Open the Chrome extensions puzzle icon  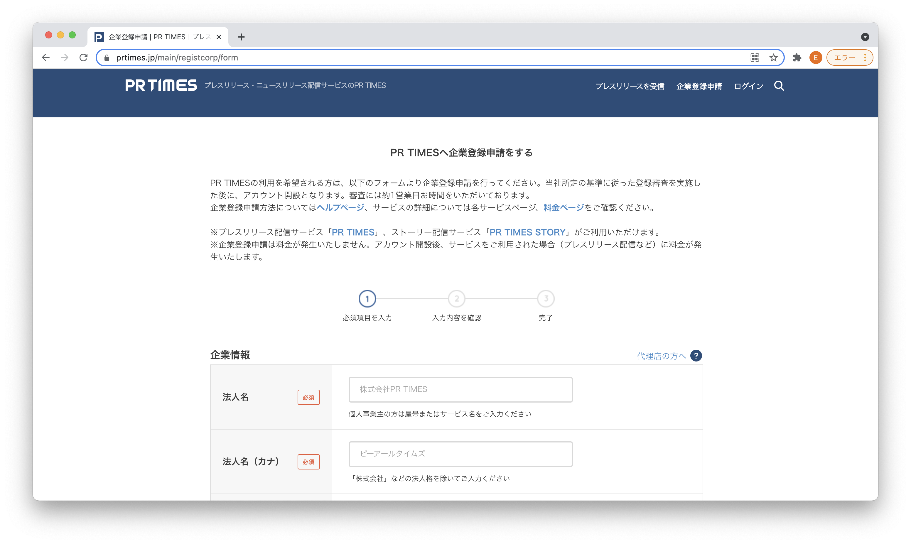(797, 58)
